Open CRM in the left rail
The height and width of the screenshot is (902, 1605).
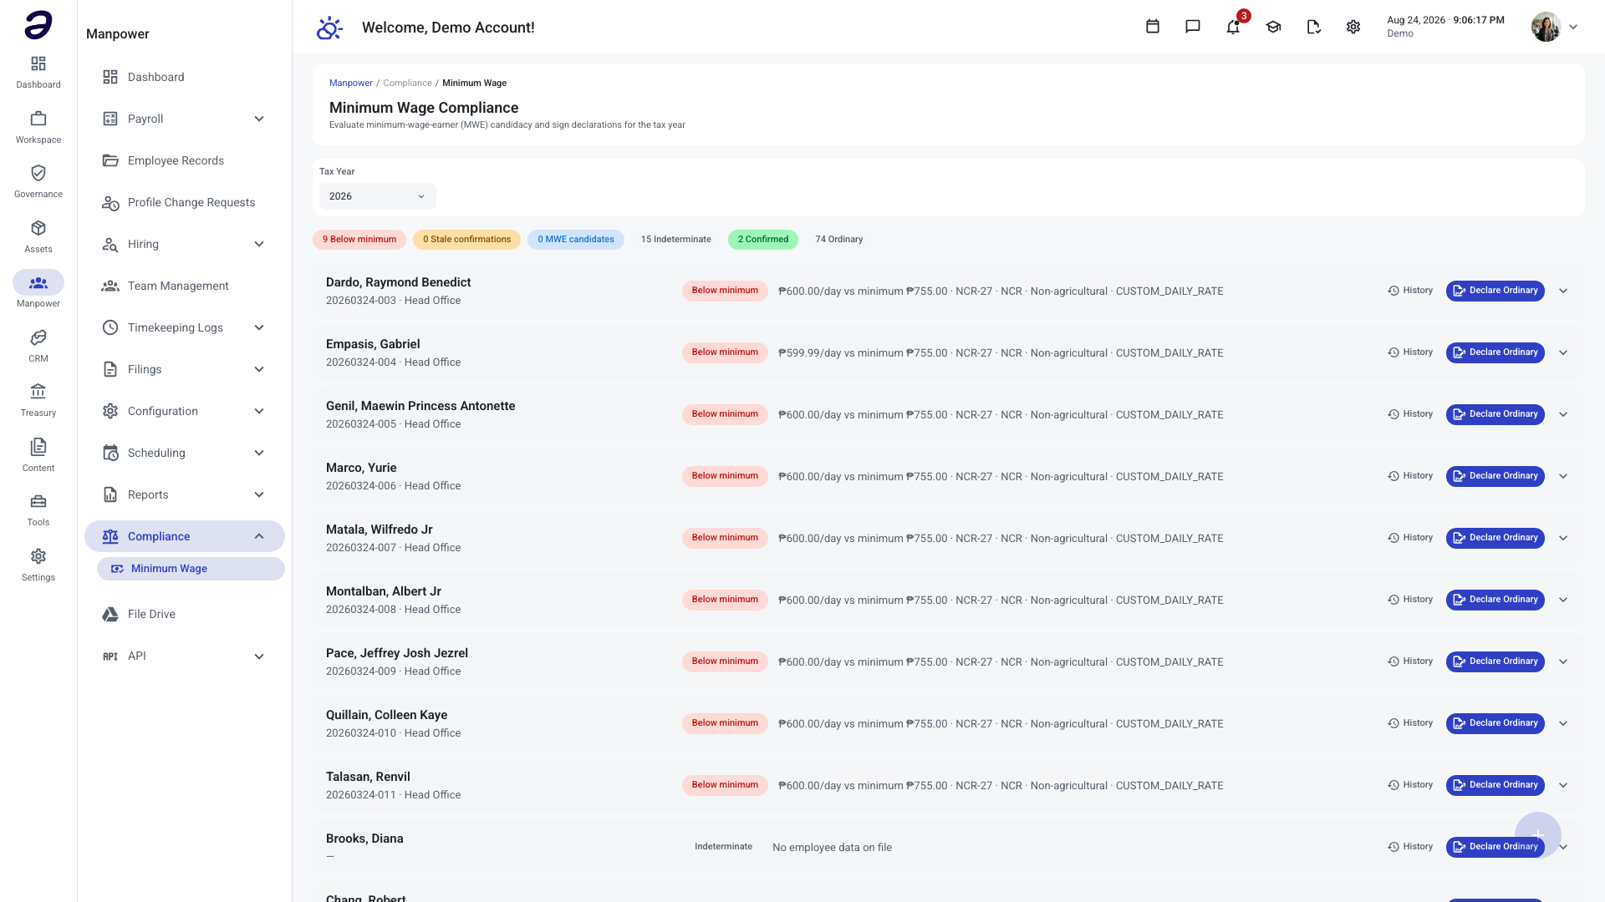(x=38, y=346)
